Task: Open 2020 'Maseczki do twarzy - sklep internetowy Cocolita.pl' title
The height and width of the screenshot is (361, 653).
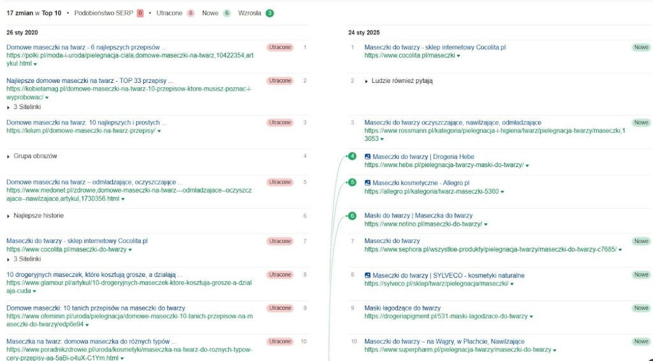Action: coord(77,241)
